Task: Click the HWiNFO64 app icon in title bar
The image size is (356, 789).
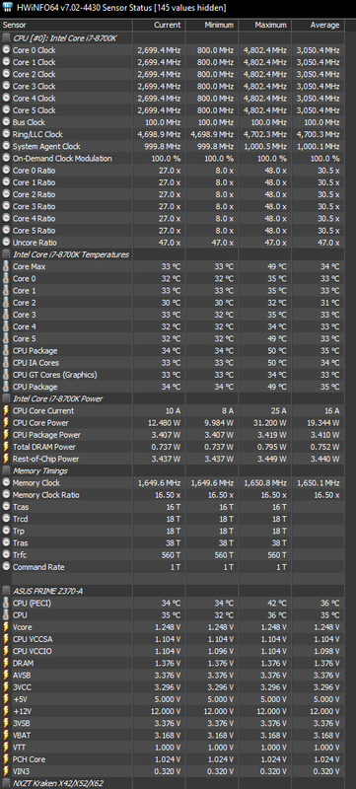Action: [x=7, y=8]
